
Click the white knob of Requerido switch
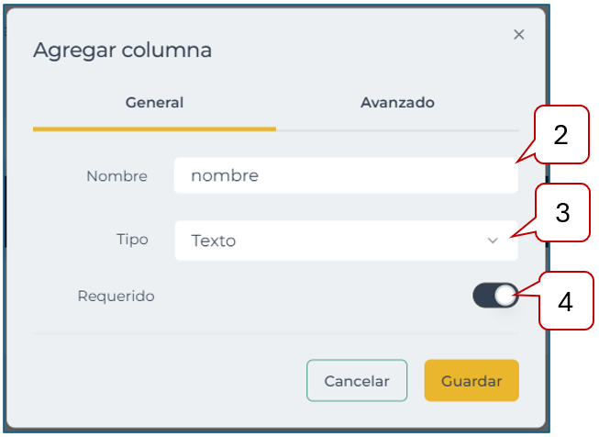click(505, 296)
